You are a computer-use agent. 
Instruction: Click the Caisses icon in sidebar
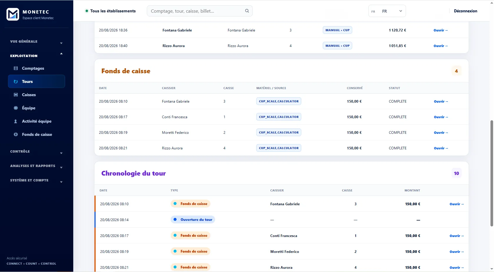[x=16, y=95]
